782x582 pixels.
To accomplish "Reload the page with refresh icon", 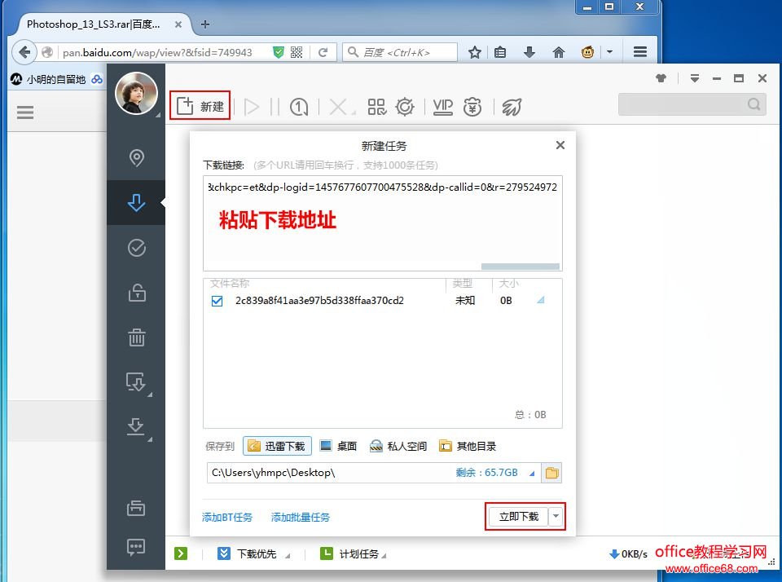I will (x=323, y=52).
